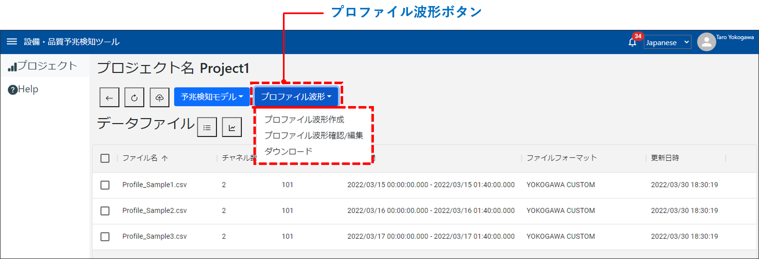Screen dimensions: 759x259
Task: Click YOKOGAWA CUSTOM in Profile_Sample3 row
Action: [561, 236]
